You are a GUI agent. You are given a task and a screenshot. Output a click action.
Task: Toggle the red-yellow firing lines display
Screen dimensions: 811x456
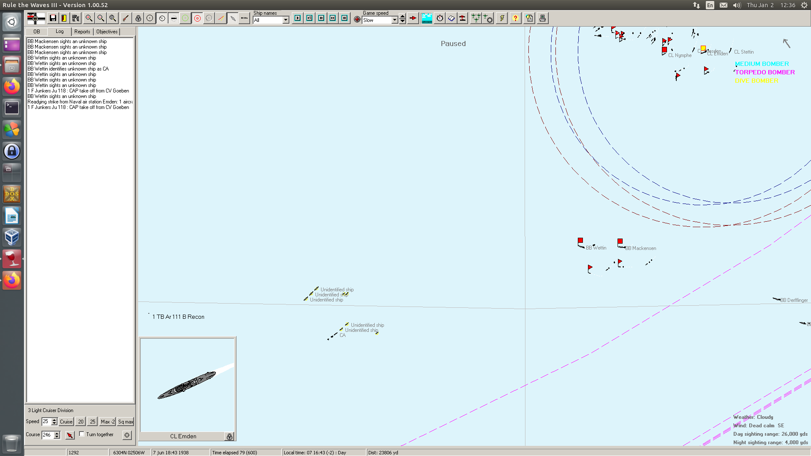point(221,18)
